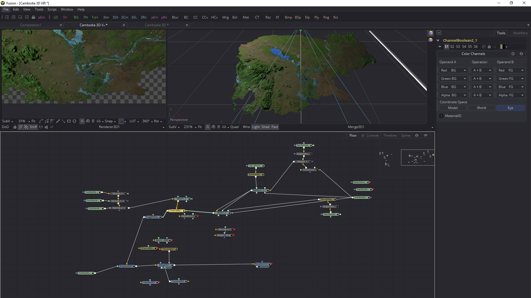Click the info icon in the Flow panel tabs

417,135
